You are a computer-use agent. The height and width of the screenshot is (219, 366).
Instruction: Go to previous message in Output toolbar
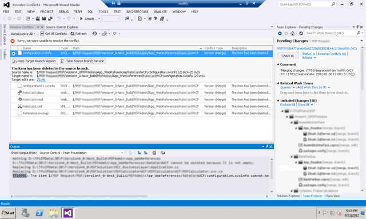[140, 153]
